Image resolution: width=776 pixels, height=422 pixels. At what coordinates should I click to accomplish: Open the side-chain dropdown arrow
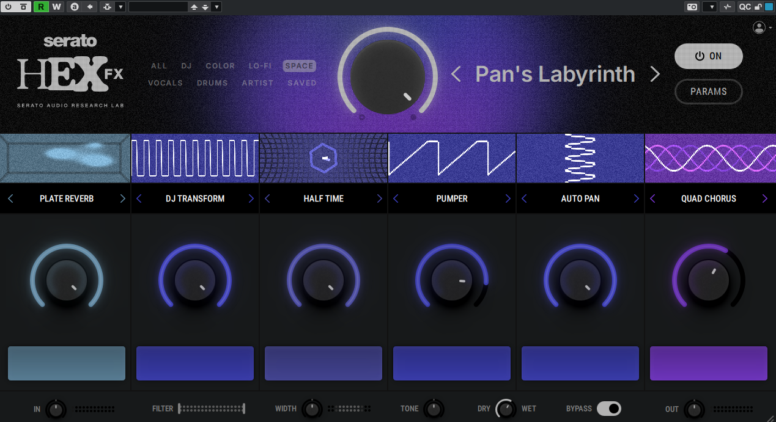click(120, 7)
